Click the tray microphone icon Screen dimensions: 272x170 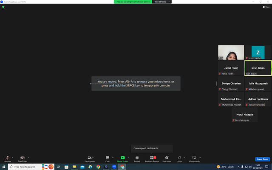(x=242, y=167)
